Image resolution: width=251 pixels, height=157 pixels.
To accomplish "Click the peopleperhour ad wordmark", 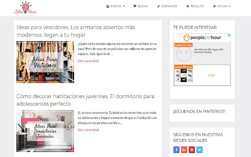I will click(x=206, y=38).
